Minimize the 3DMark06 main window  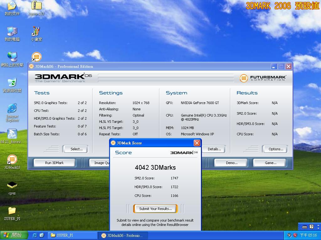pyautogui.click(x=274, y=66)
